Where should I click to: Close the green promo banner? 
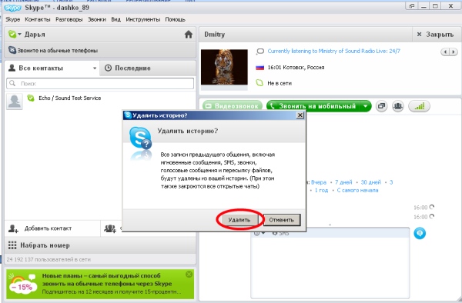pos(189,275)
